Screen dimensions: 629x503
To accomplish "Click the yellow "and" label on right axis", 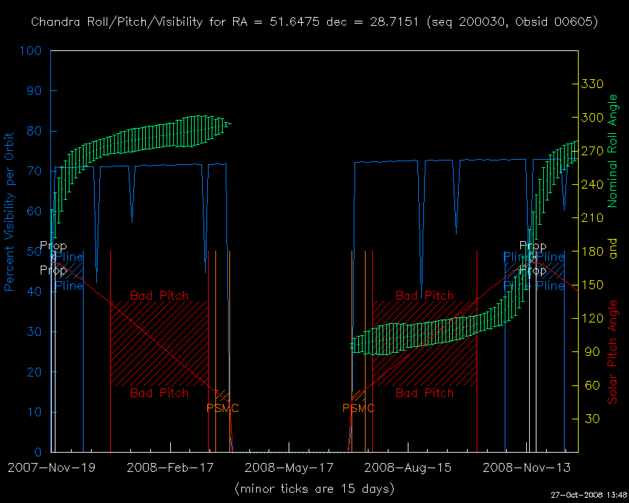I will pyautogui.click(x=612, y=251).
